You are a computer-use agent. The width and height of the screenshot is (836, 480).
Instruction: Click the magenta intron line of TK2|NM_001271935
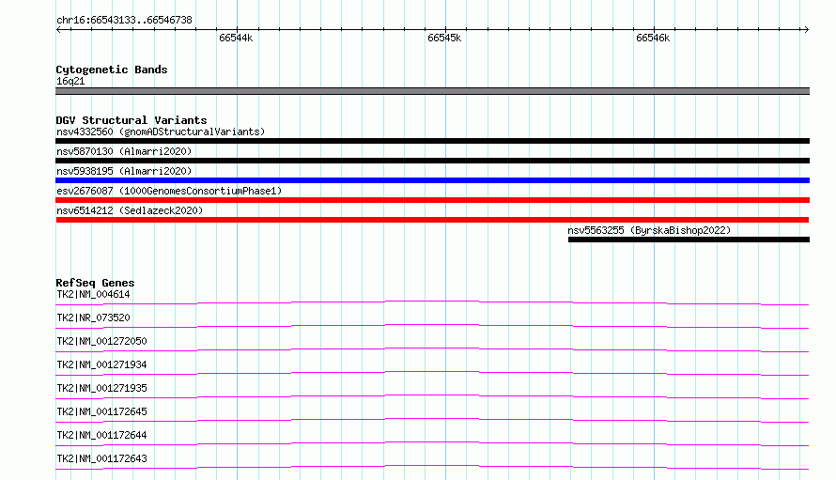point(432,396)
